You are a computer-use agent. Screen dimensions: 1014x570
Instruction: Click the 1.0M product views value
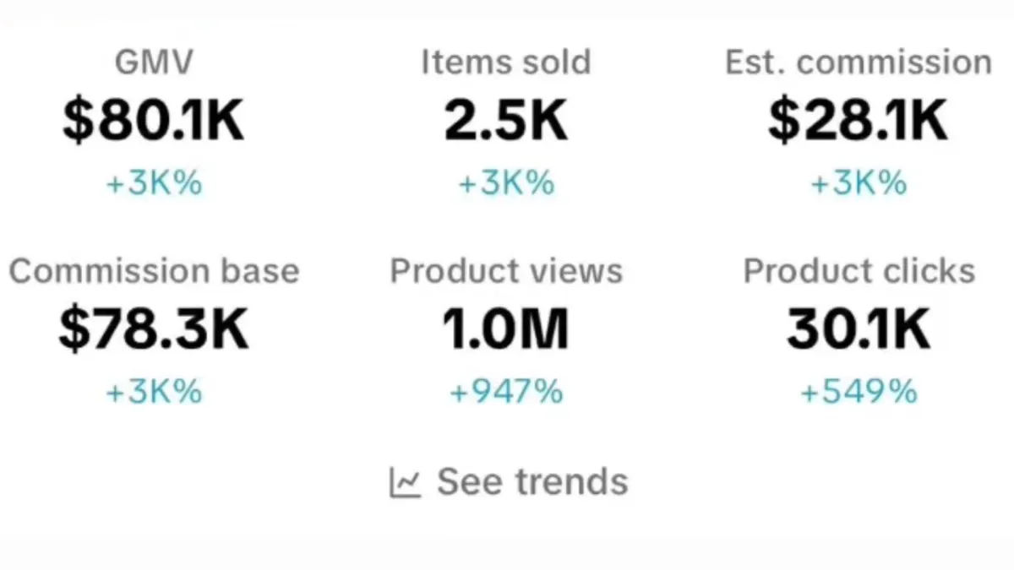(506, 329)
